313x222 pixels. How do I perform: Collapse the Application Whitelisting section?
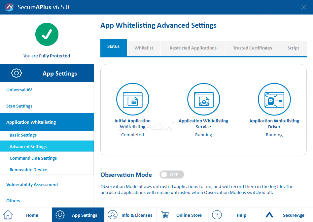pos(47,122)
